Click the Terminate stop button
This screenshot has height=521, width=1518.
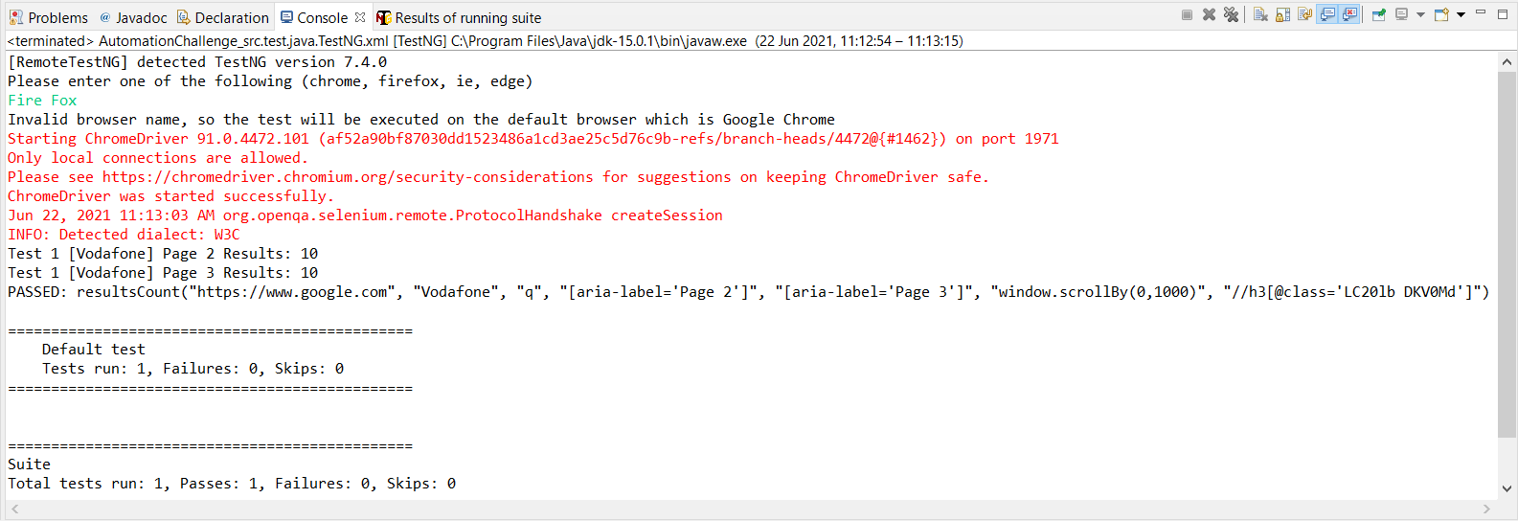pos(1187,14)
